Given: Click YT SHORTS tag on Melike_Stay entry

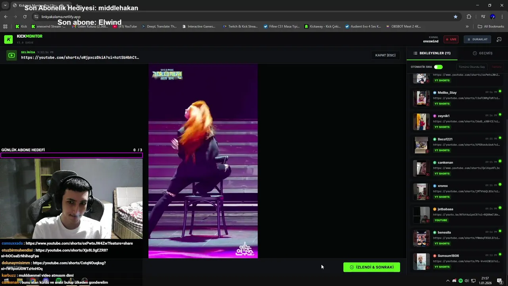Looking at the screenshot, I should pos(442,104).
